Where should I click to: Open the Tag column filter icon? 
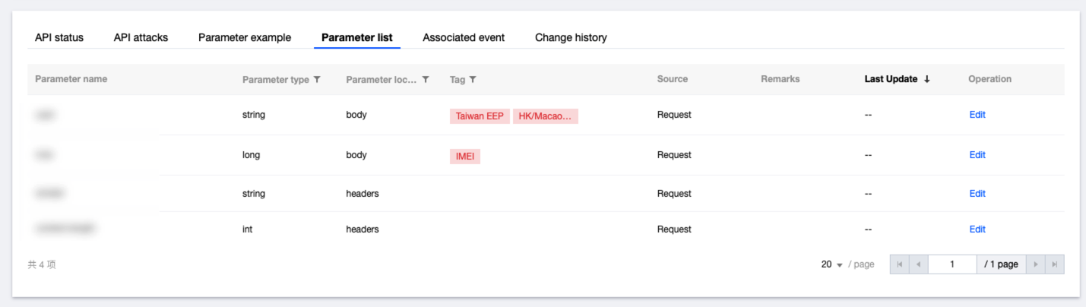pos(473,80)
